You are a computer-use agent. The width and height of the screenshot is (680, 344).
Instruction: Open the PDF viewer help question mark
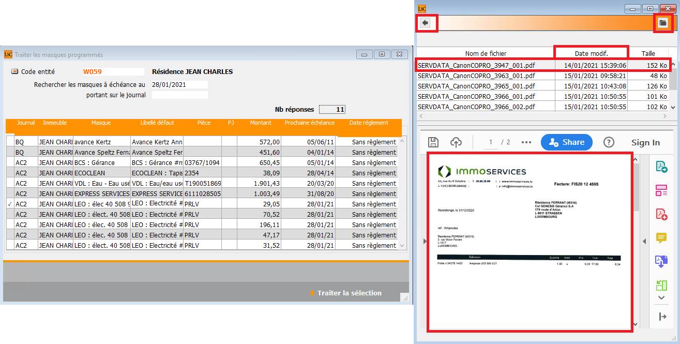click(609, 142)
